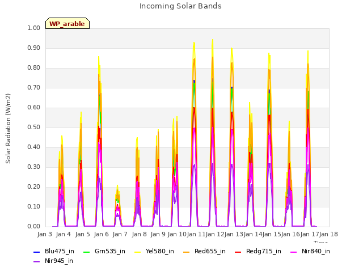This screenshot has width=363, height=272.
Task: Click the blue Blu475_in legend swatch
Action: (x=36, y=252)
